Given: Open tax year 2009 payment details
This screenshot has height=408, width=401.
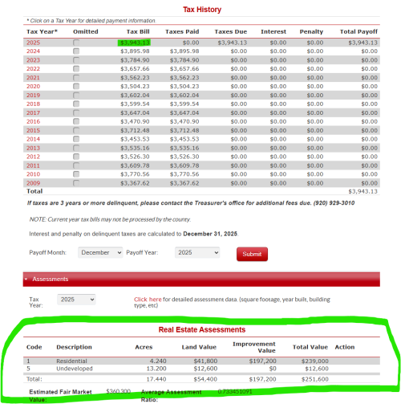Looking at the screenshot, I should click(x=33, y=183).
